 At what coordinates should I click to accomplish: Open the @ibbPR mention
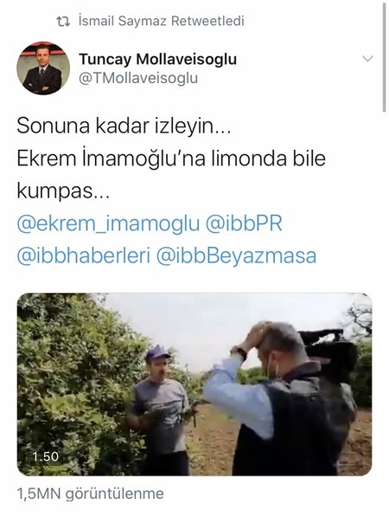(244, 224)
